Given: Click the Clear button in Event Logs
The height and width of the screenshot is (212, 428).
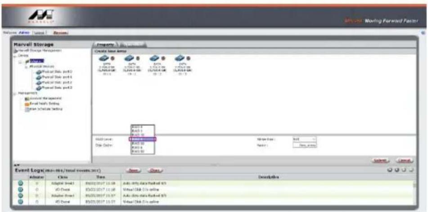Looking at the screenshot, I should (x=155, y=171).
